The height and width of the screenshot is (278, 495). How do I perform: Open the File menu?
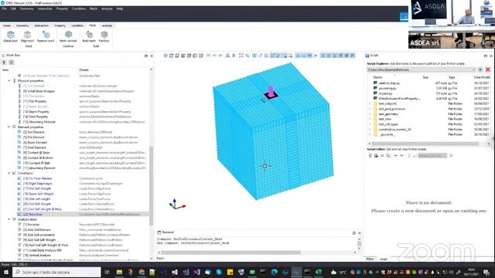pos(5,8)
